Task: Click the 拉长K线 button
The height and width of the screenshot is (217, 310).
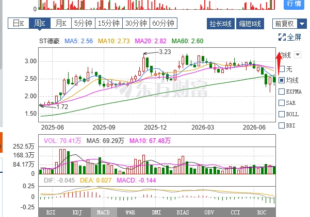Action: [221, 24]
